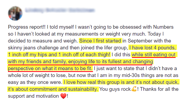Viewport: 186px width, 103px height.
Task: Click the words "decided to measure and weigh."
Action: click(x=43, y=41)
